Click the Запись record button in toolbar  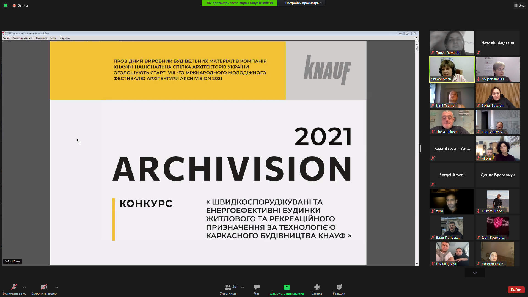(317, 289)
